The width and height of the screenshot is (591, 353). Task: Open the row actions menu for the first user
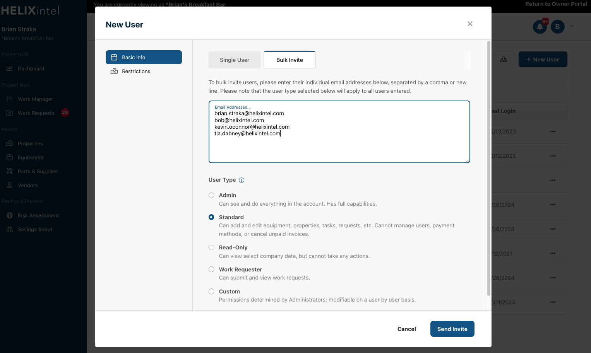(x=553, y=131)
